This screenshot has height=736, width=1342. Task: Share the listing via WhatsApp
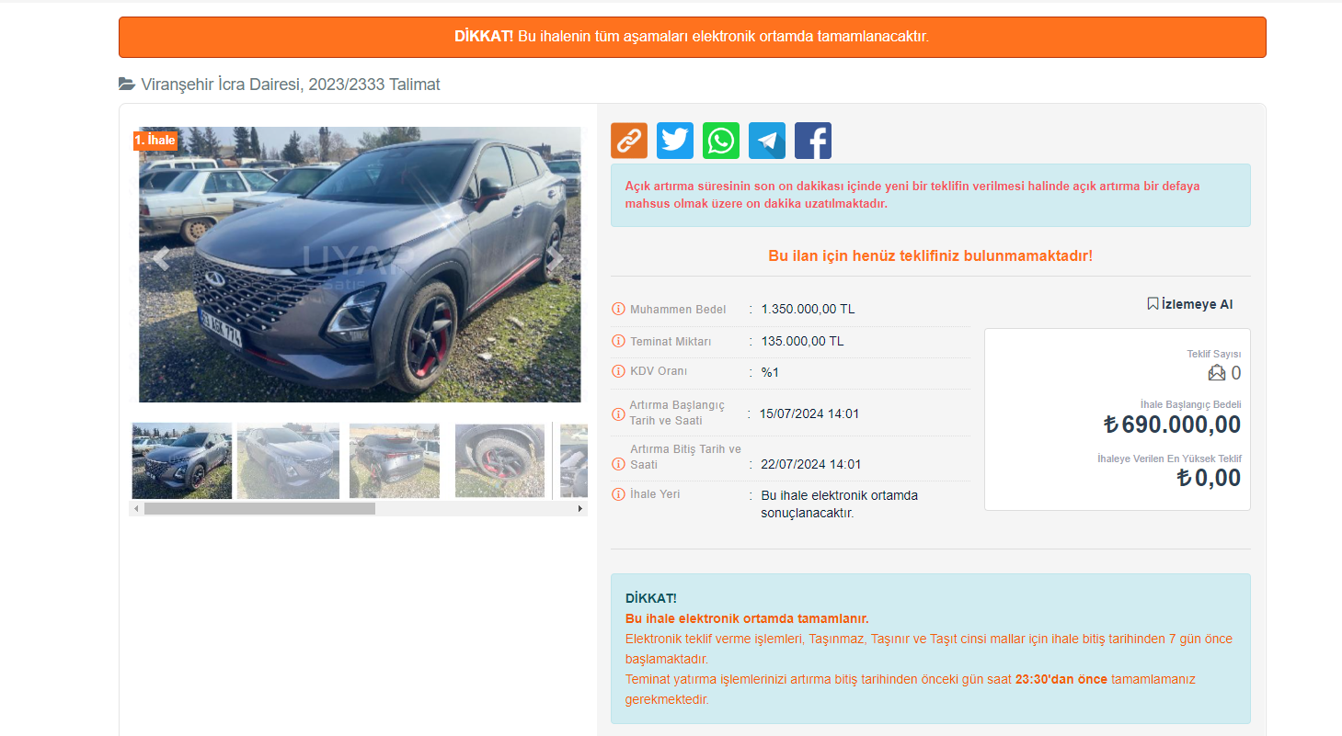(721, 141)
